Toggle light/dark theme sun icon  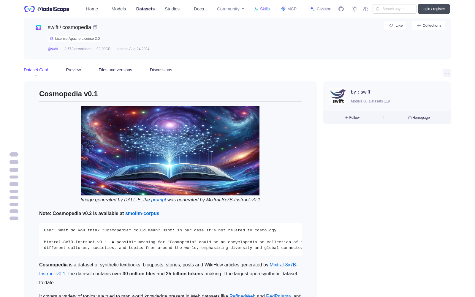pyautogui.click(x=355, y=9)
